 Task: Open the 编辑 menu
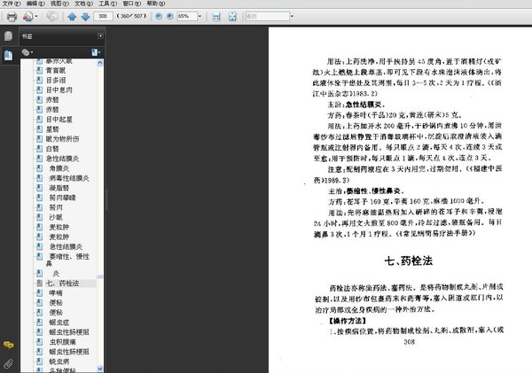pos(35,4)
